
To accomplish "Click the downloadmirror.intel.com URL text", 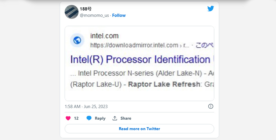I will 134,45.
